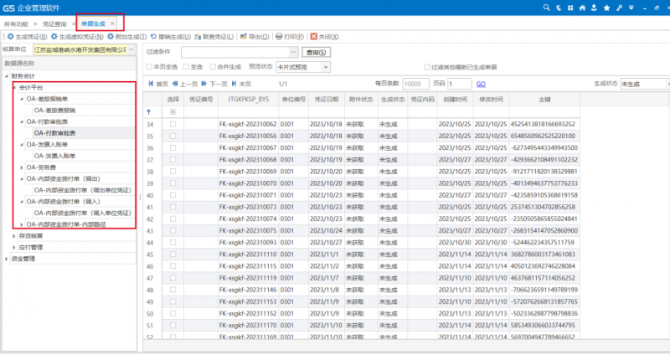
Task: Select OA-发票入账单 child tree item
Action: [56, 155]
